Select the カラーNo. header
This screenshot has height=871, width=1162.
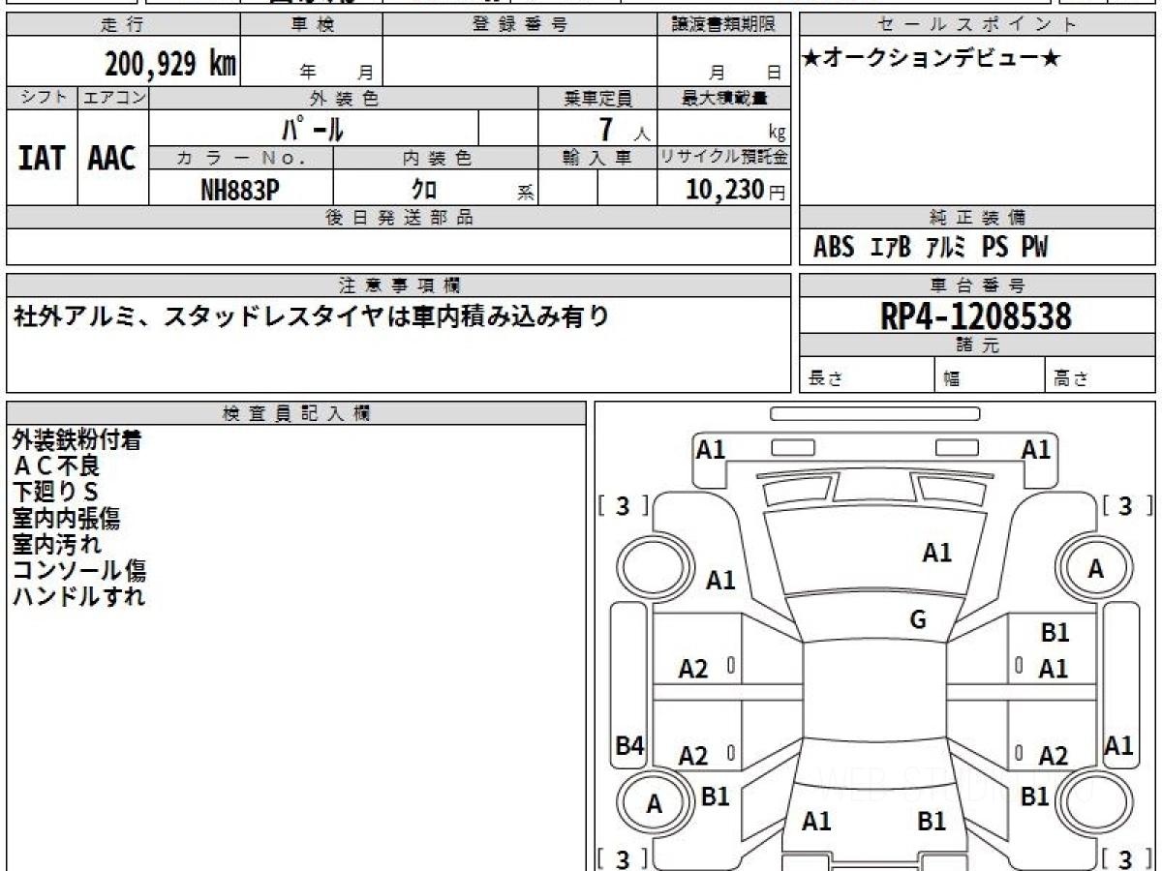241,158
